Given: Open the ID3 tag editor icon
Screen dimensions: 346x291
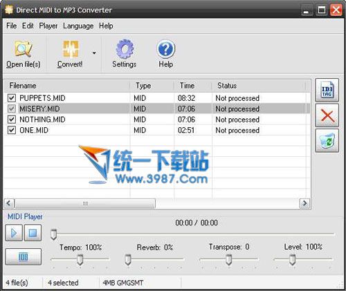Looking at the screenshot, I should pyautogui.click(x=327, y=91).
